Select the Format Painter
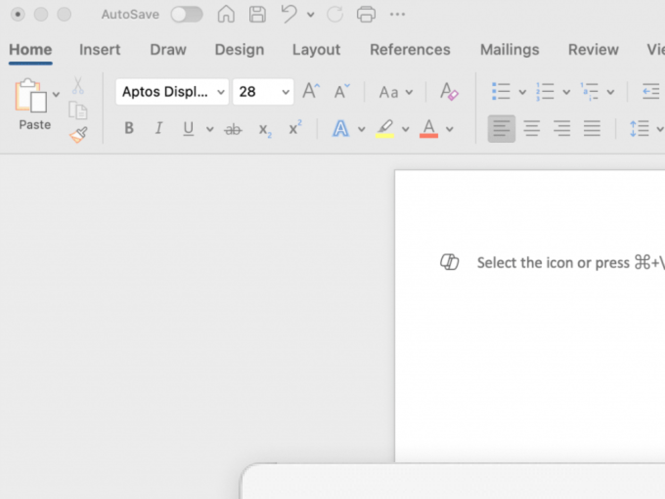The height and width of the screenshot is (499, 665). [x=77, y=134]
